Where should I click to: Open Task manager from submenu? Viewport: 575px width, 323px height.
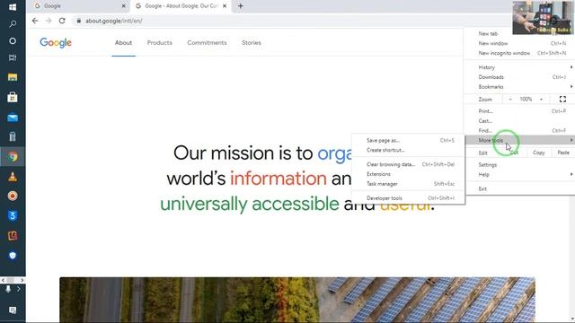click(x=409, y=184)
